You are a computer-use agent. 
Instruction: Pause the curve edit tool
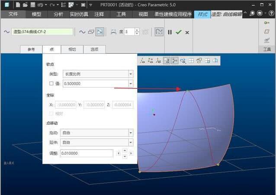click(x=170, y=32)
